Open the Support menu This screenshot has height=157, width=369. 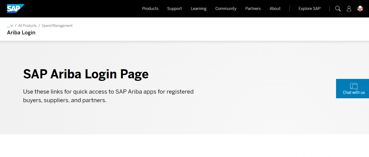point(175,9)
